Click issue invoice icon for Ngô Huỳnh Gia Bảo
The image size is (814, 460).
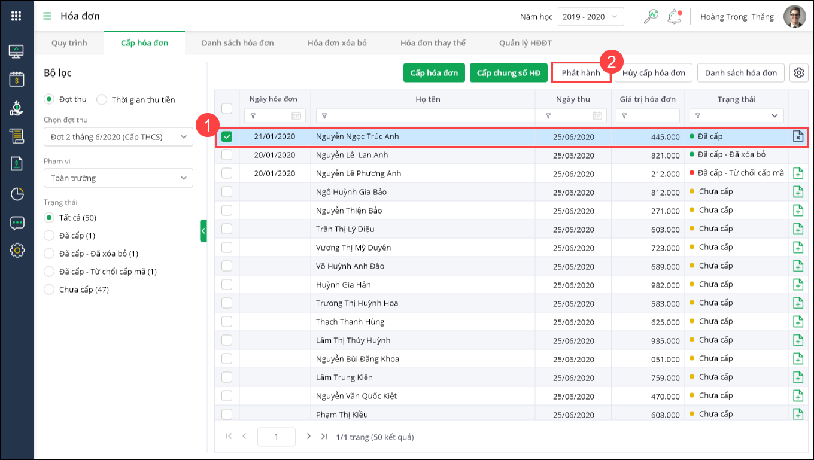(x=797, y=192)
